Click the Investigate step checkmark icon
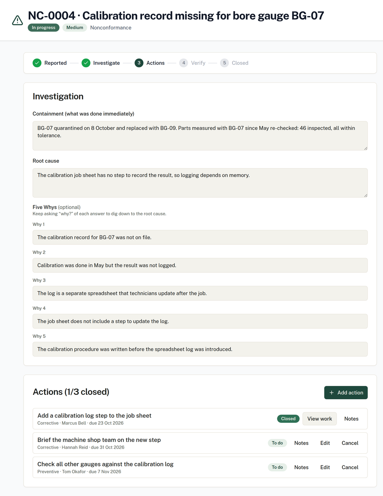383x496 pixels. coord(86,63)
